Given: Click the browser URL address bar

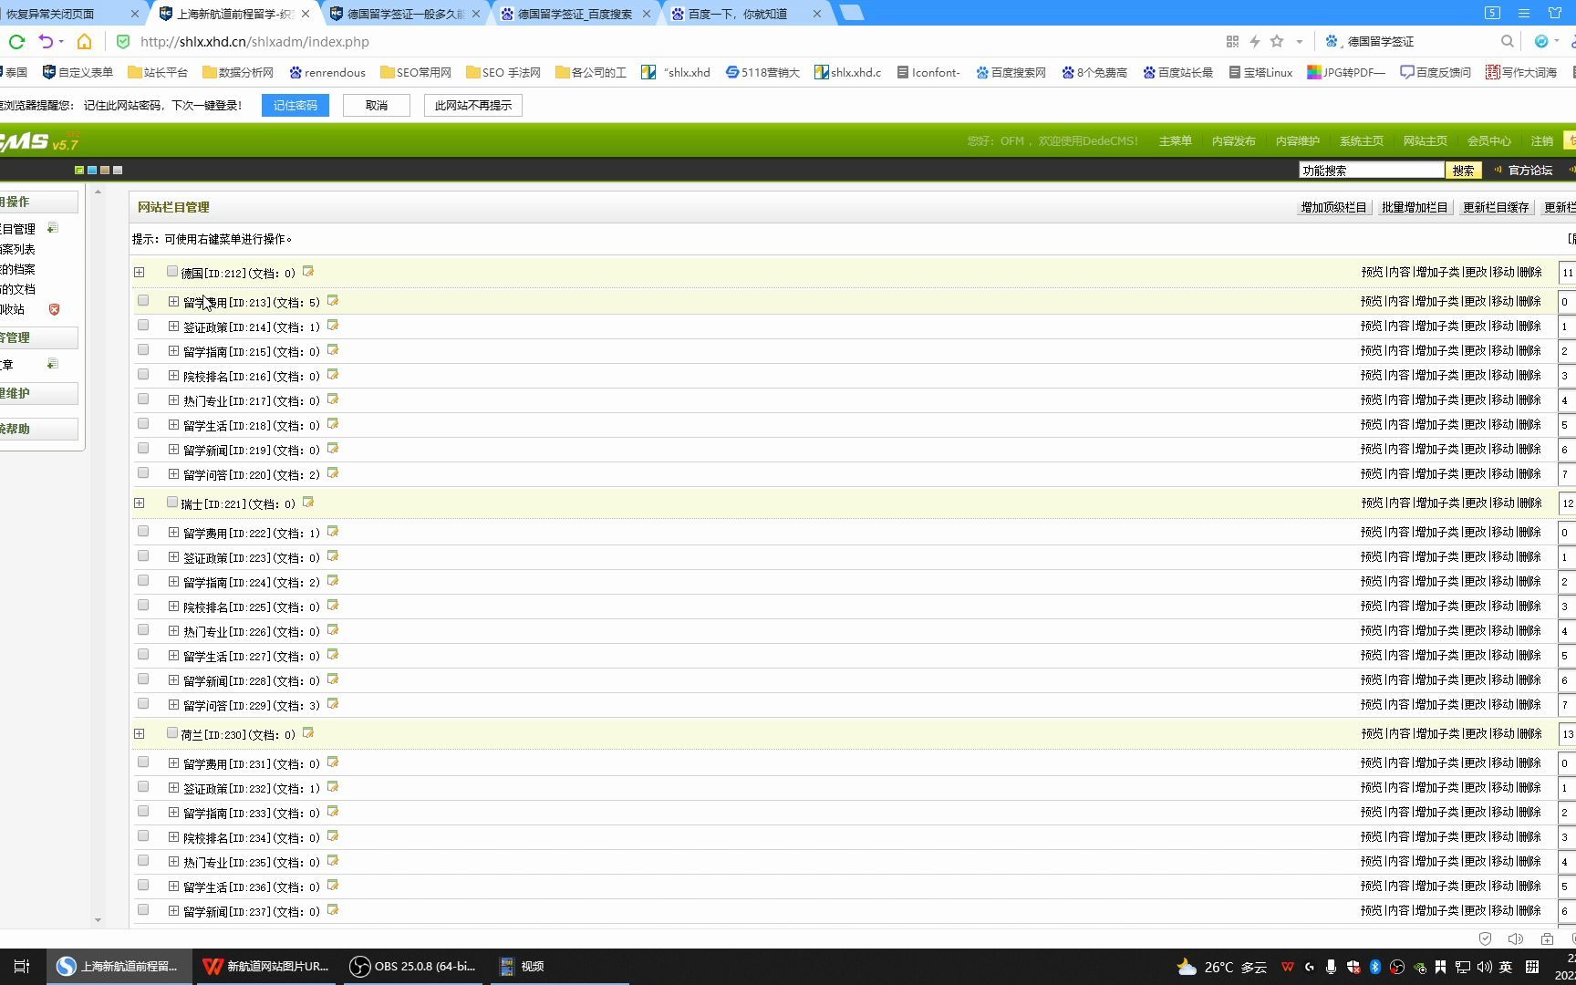Looking at the screenshot, I should click(675, 41).
